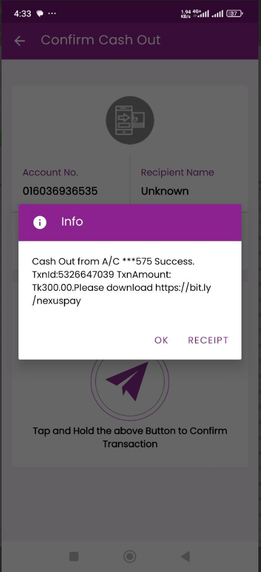Tap Android square recent apps button
The width and height of the screenshot is (261, 572).
(x=74, y=556)
